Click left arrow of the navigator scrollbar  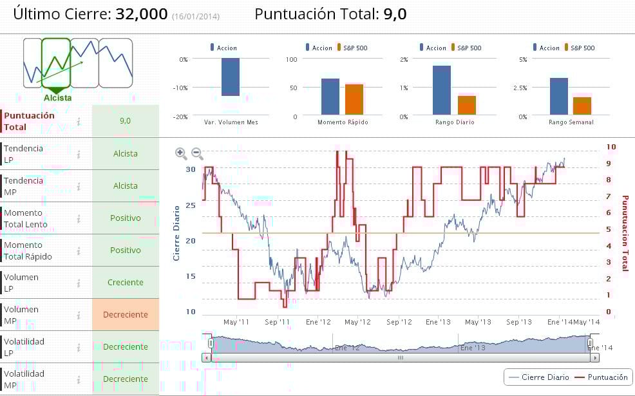(x=207, y=358)
